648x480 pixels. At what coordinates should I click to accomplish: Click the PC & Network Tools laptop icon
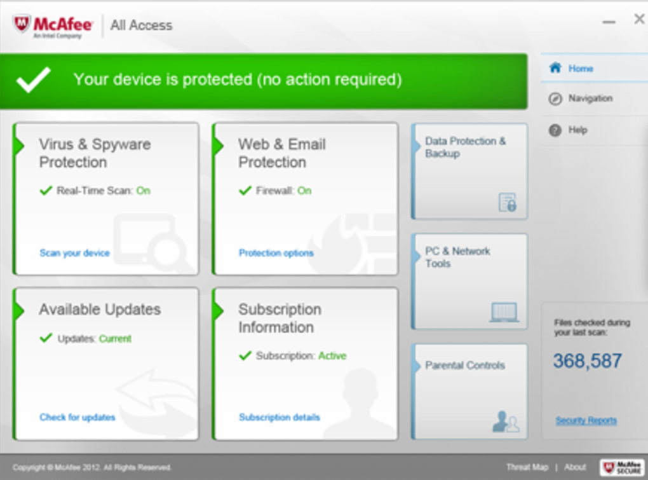[x=504, y=312]
